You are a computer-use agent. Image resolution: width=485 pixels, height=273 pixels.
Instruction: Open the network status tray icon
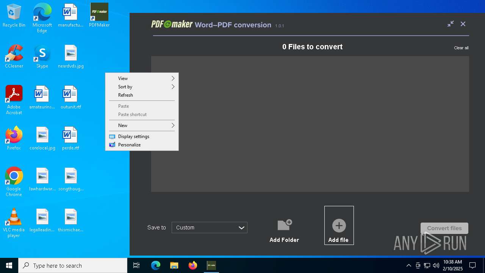(x=427, y=265)
